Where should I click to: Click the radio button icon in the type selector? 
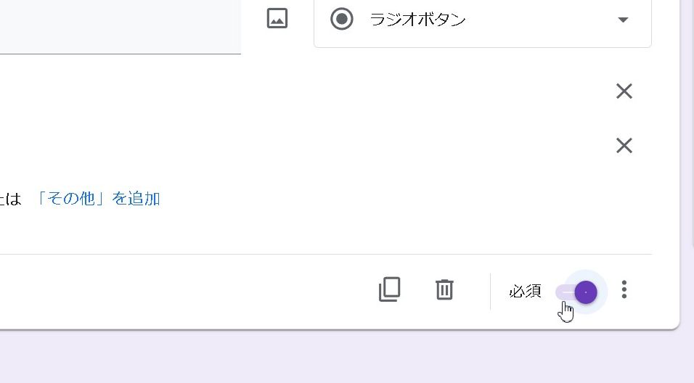pyautogui.click(x=342, y=20)
